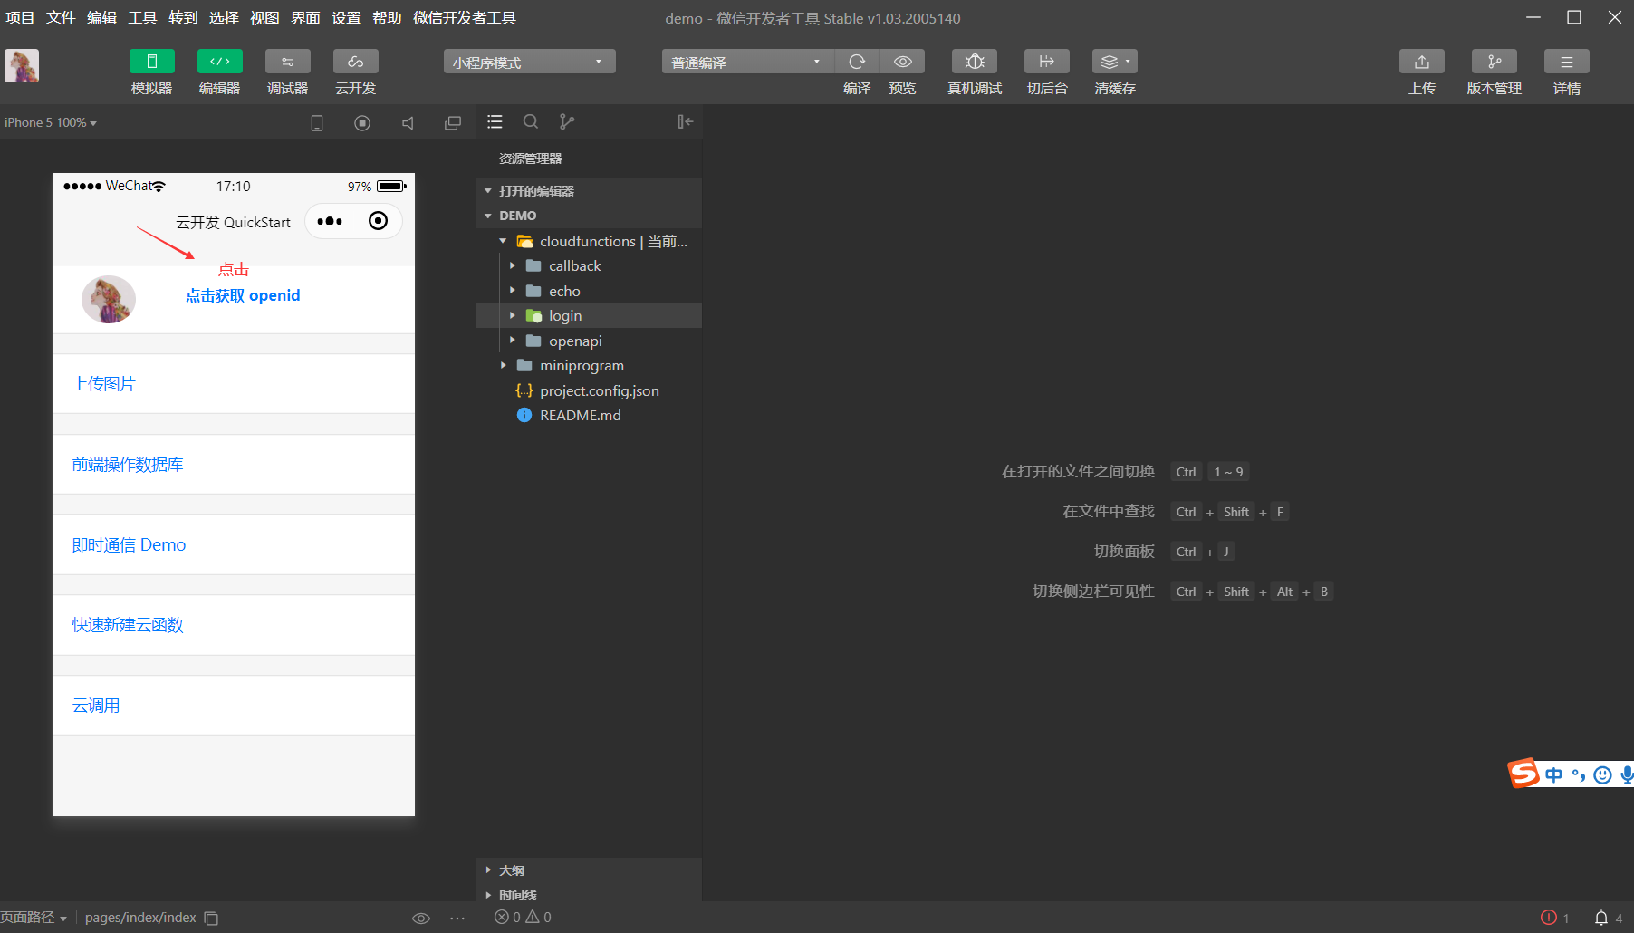Open the 清缓存 clear cache dropdown
Image resolution: width=1634 pixels, height=933 pixels.
click(x=1115, y=62)
